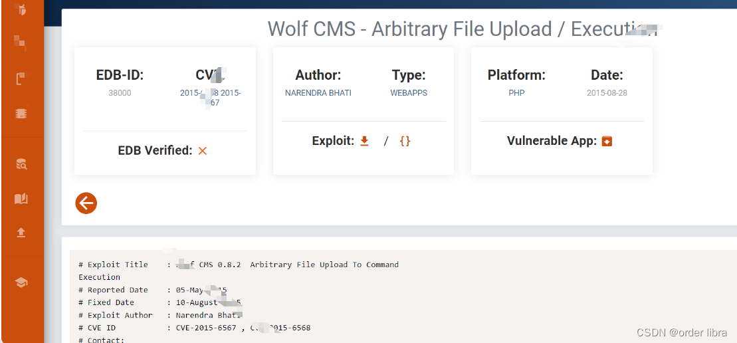
Task: Click the Date: label
Action: point(607,75)
